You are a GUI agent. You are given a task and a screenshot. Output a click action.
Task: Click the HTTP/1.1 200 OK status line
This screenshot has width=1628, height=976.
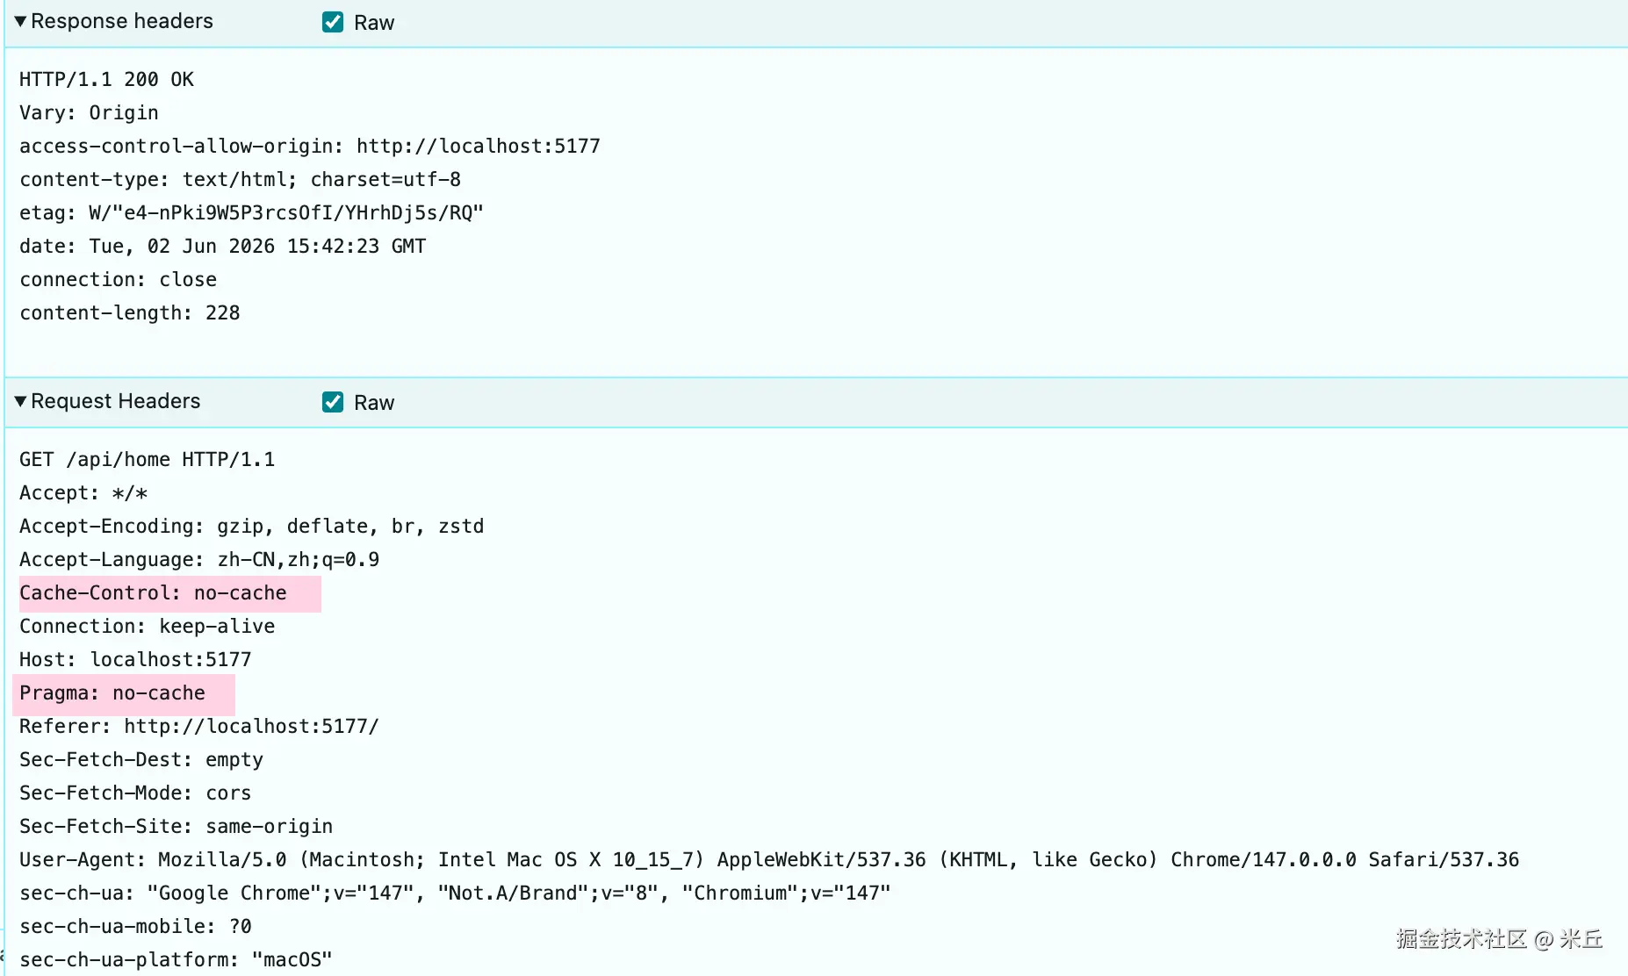tap(106, 80)
